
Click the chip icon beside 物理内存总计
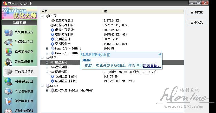point(53,20)
